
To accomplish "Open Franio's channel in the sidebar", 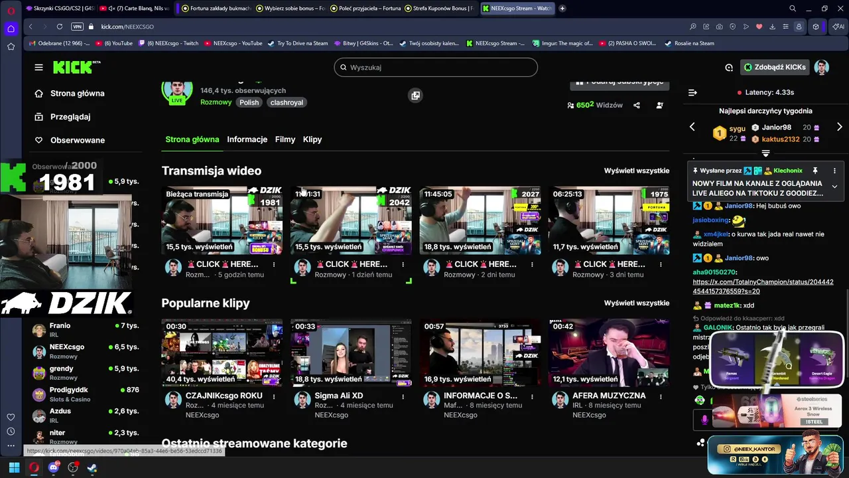I will (x=85, y=330).
